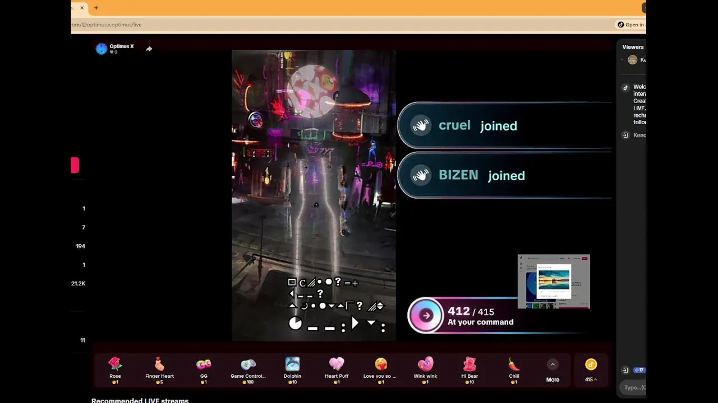This screenshot has width=718, height=403.
Task: Click the 194 count in left sidebar
Action: (81, 246)
